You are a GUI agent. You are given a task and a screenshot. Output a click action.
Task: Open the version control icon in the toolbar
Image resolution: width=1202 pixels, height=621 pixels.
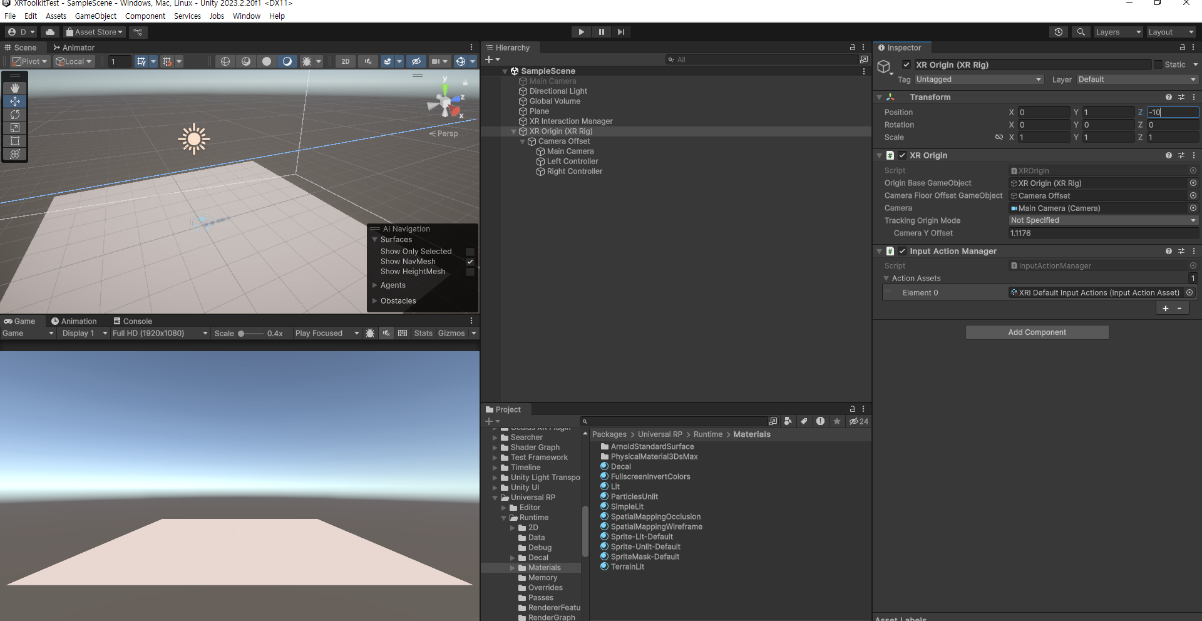pos(138,32)
